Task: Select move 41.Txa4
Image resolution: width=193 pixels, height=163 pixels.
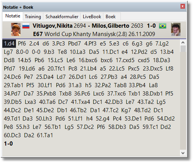Action: pyautogui.click(x=81, y=102)
